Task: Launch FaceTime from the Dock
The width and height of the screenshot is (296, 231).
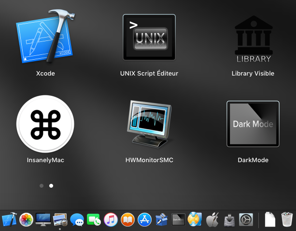Action: [x=94, y=220]
